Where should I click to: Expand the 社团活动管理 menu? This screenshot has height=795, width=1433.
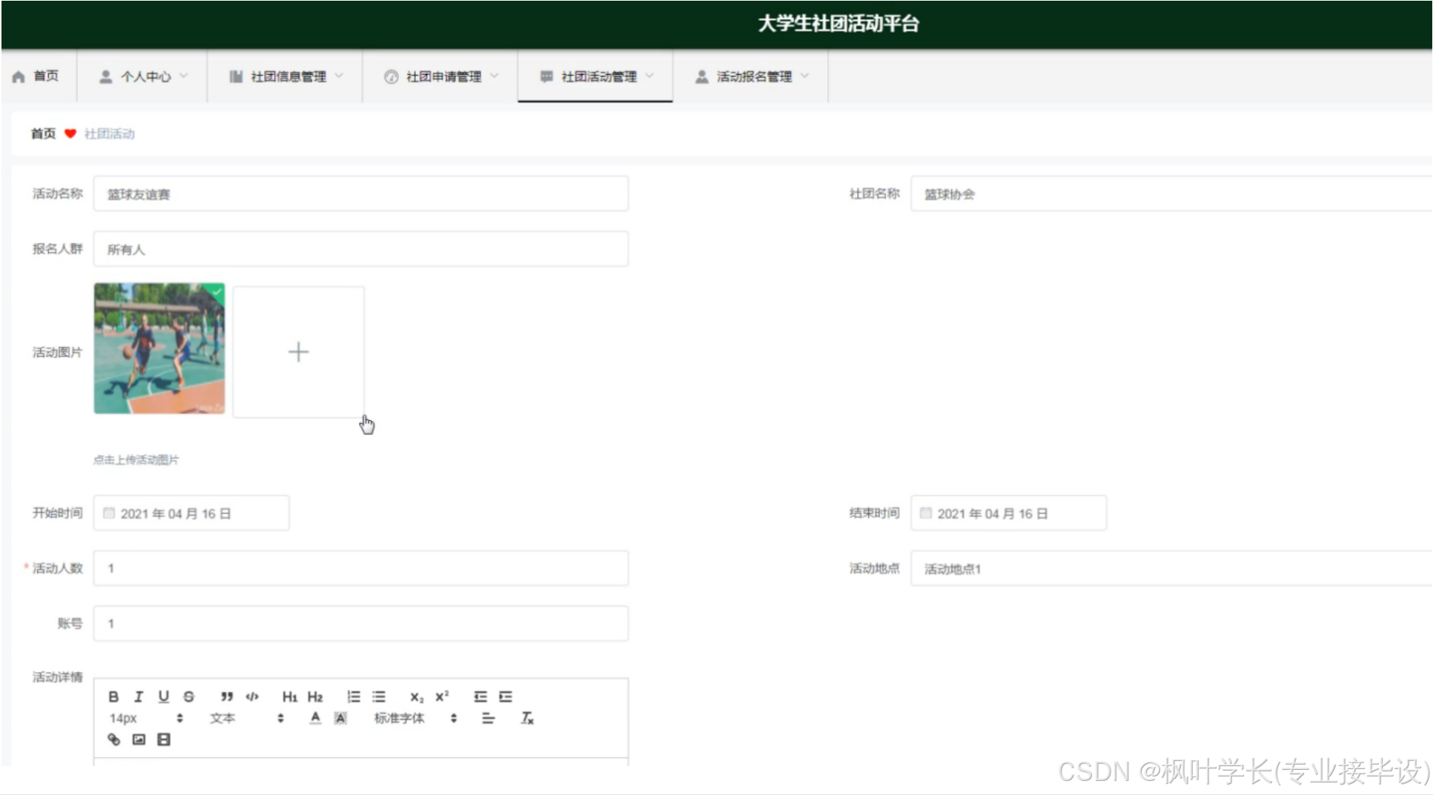[x=597, y=76]
